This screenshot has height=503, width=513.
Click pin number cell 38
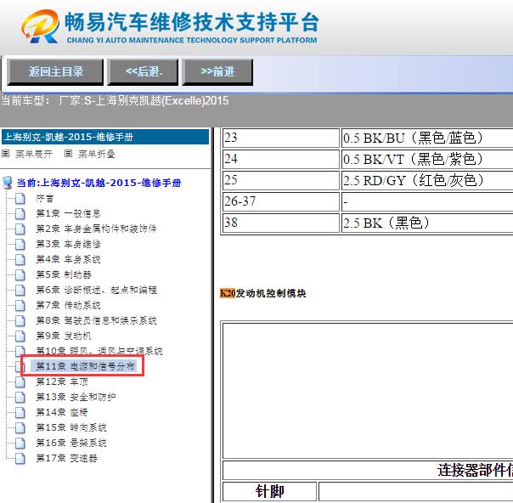tap(281, 223)
